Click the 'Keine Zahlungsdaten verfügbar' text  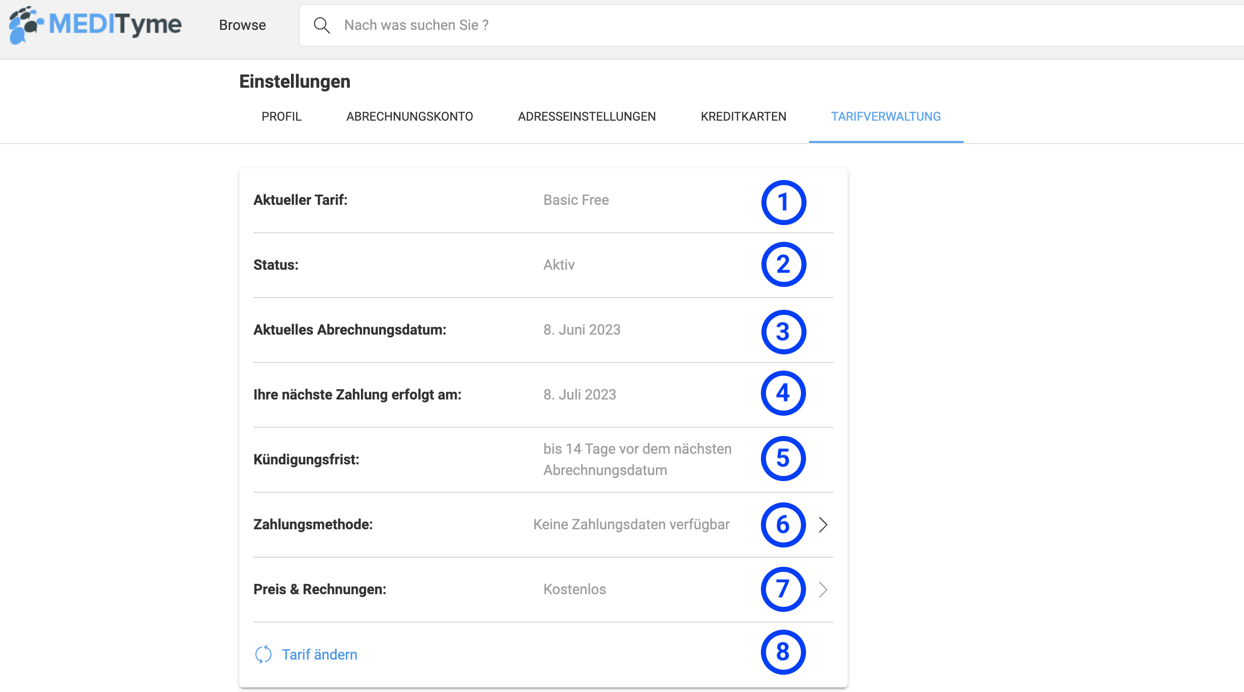pos(631,525)
